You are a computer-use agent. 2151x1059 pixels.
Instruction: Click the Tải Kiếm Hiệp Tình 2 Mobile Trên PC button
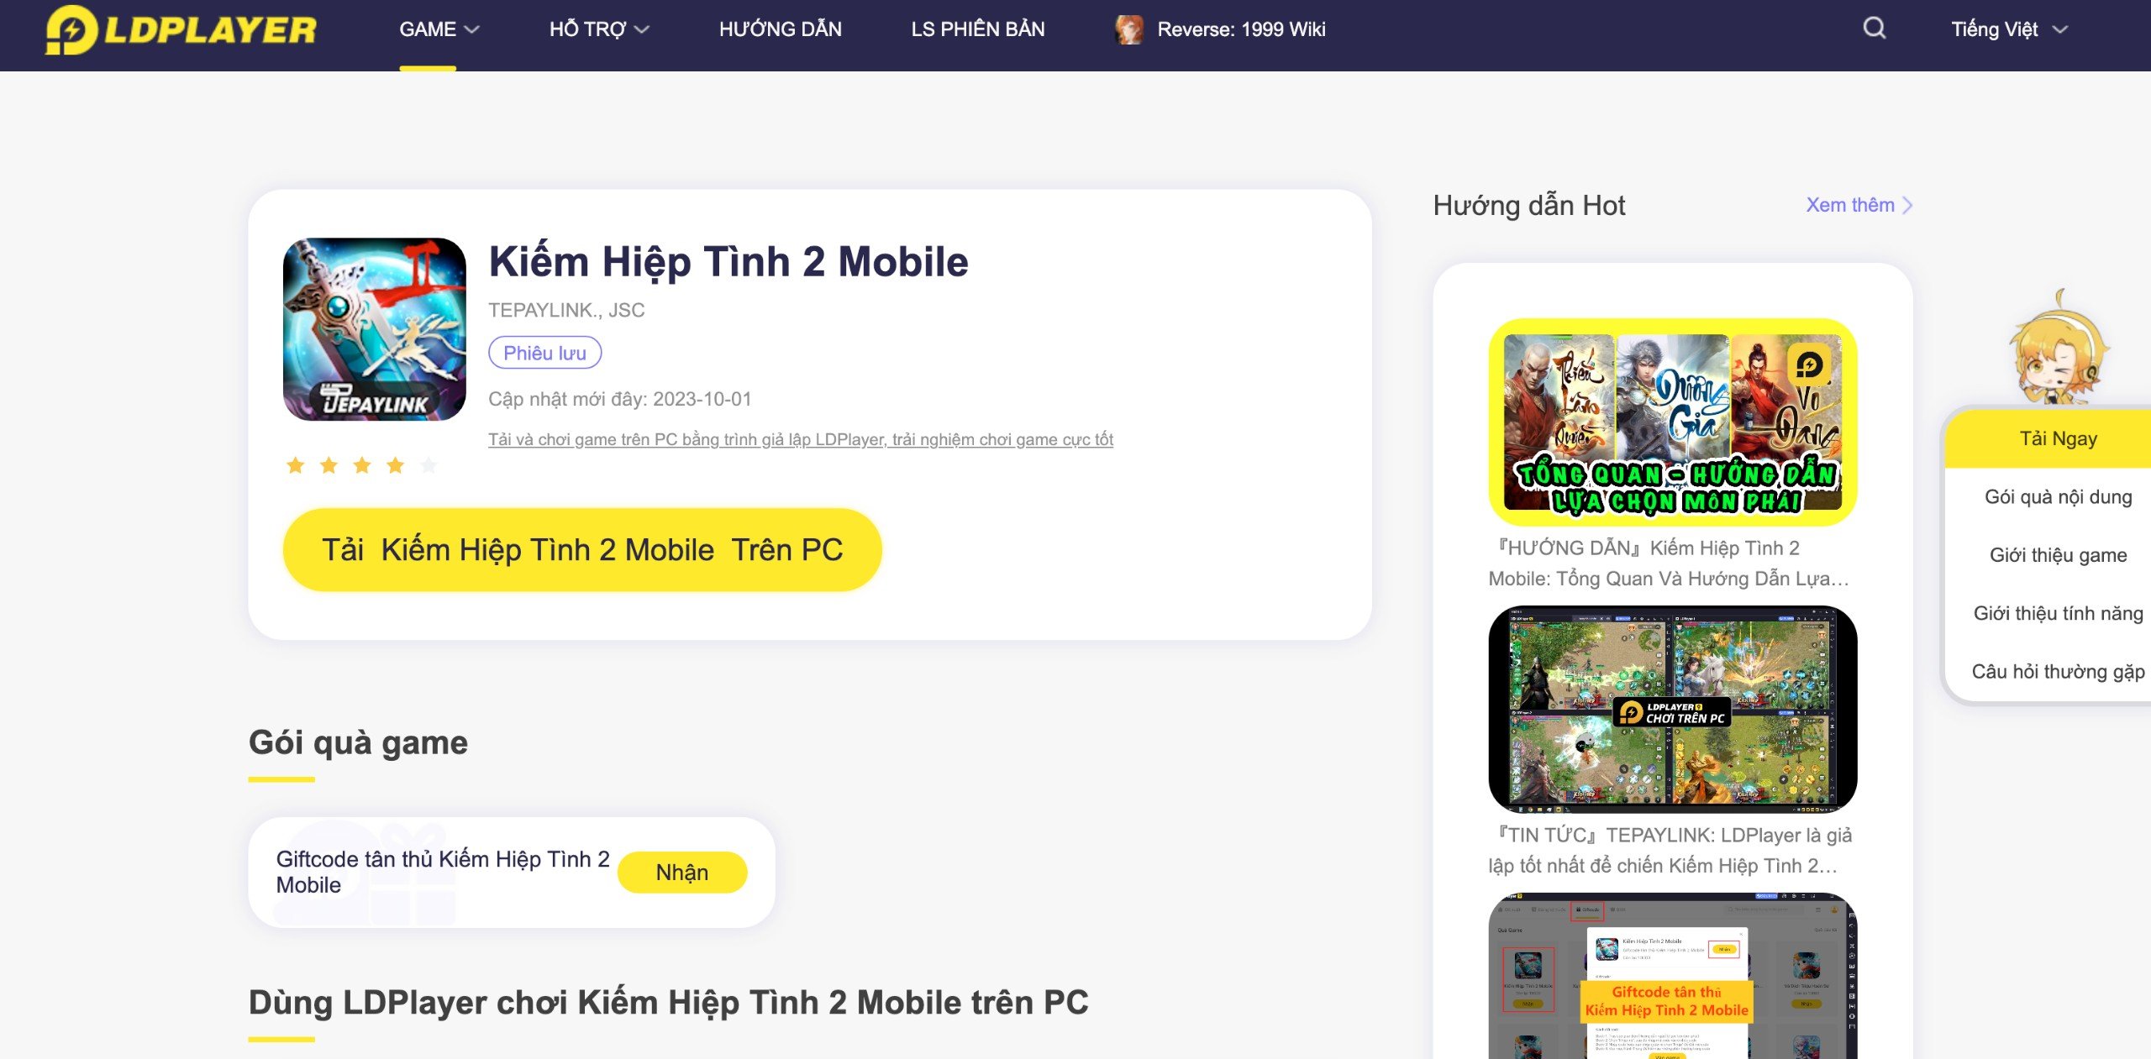coord(583,550)
